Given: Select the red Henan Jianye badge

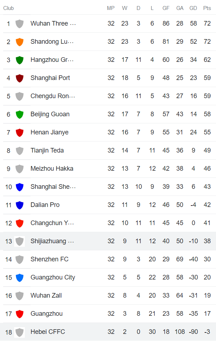Looking at the screenshot, I should pos(20,132).
